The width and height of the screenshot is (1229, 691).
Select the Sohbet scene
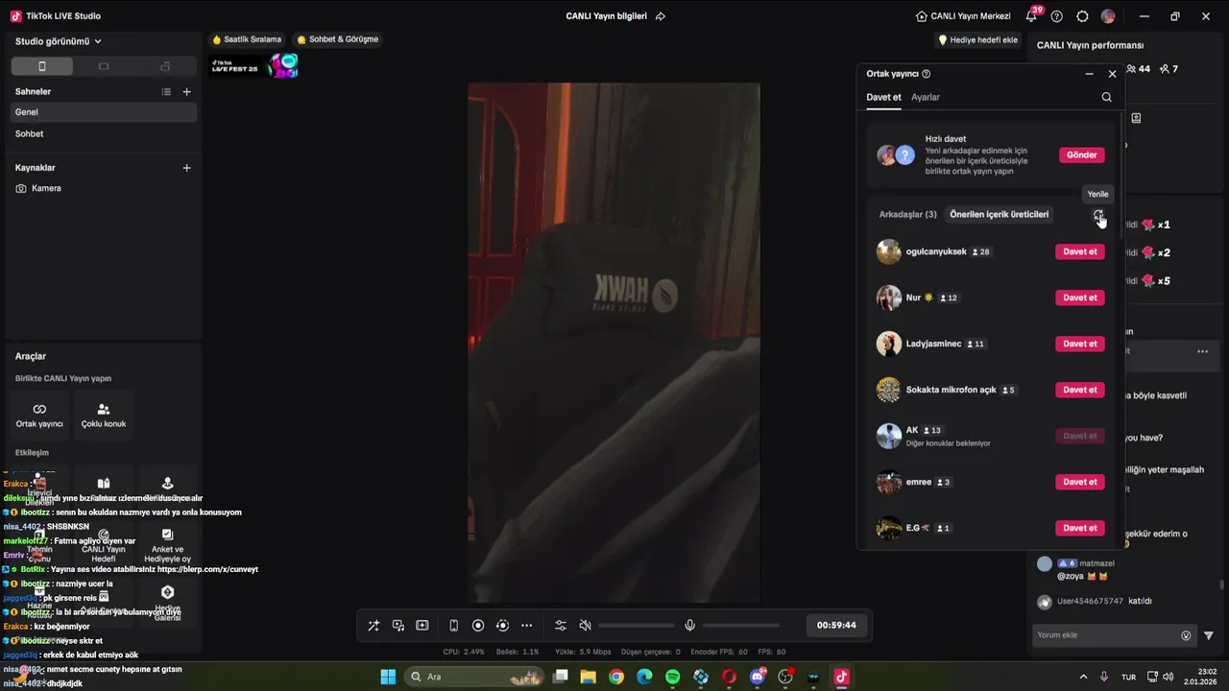click(104, 134)
